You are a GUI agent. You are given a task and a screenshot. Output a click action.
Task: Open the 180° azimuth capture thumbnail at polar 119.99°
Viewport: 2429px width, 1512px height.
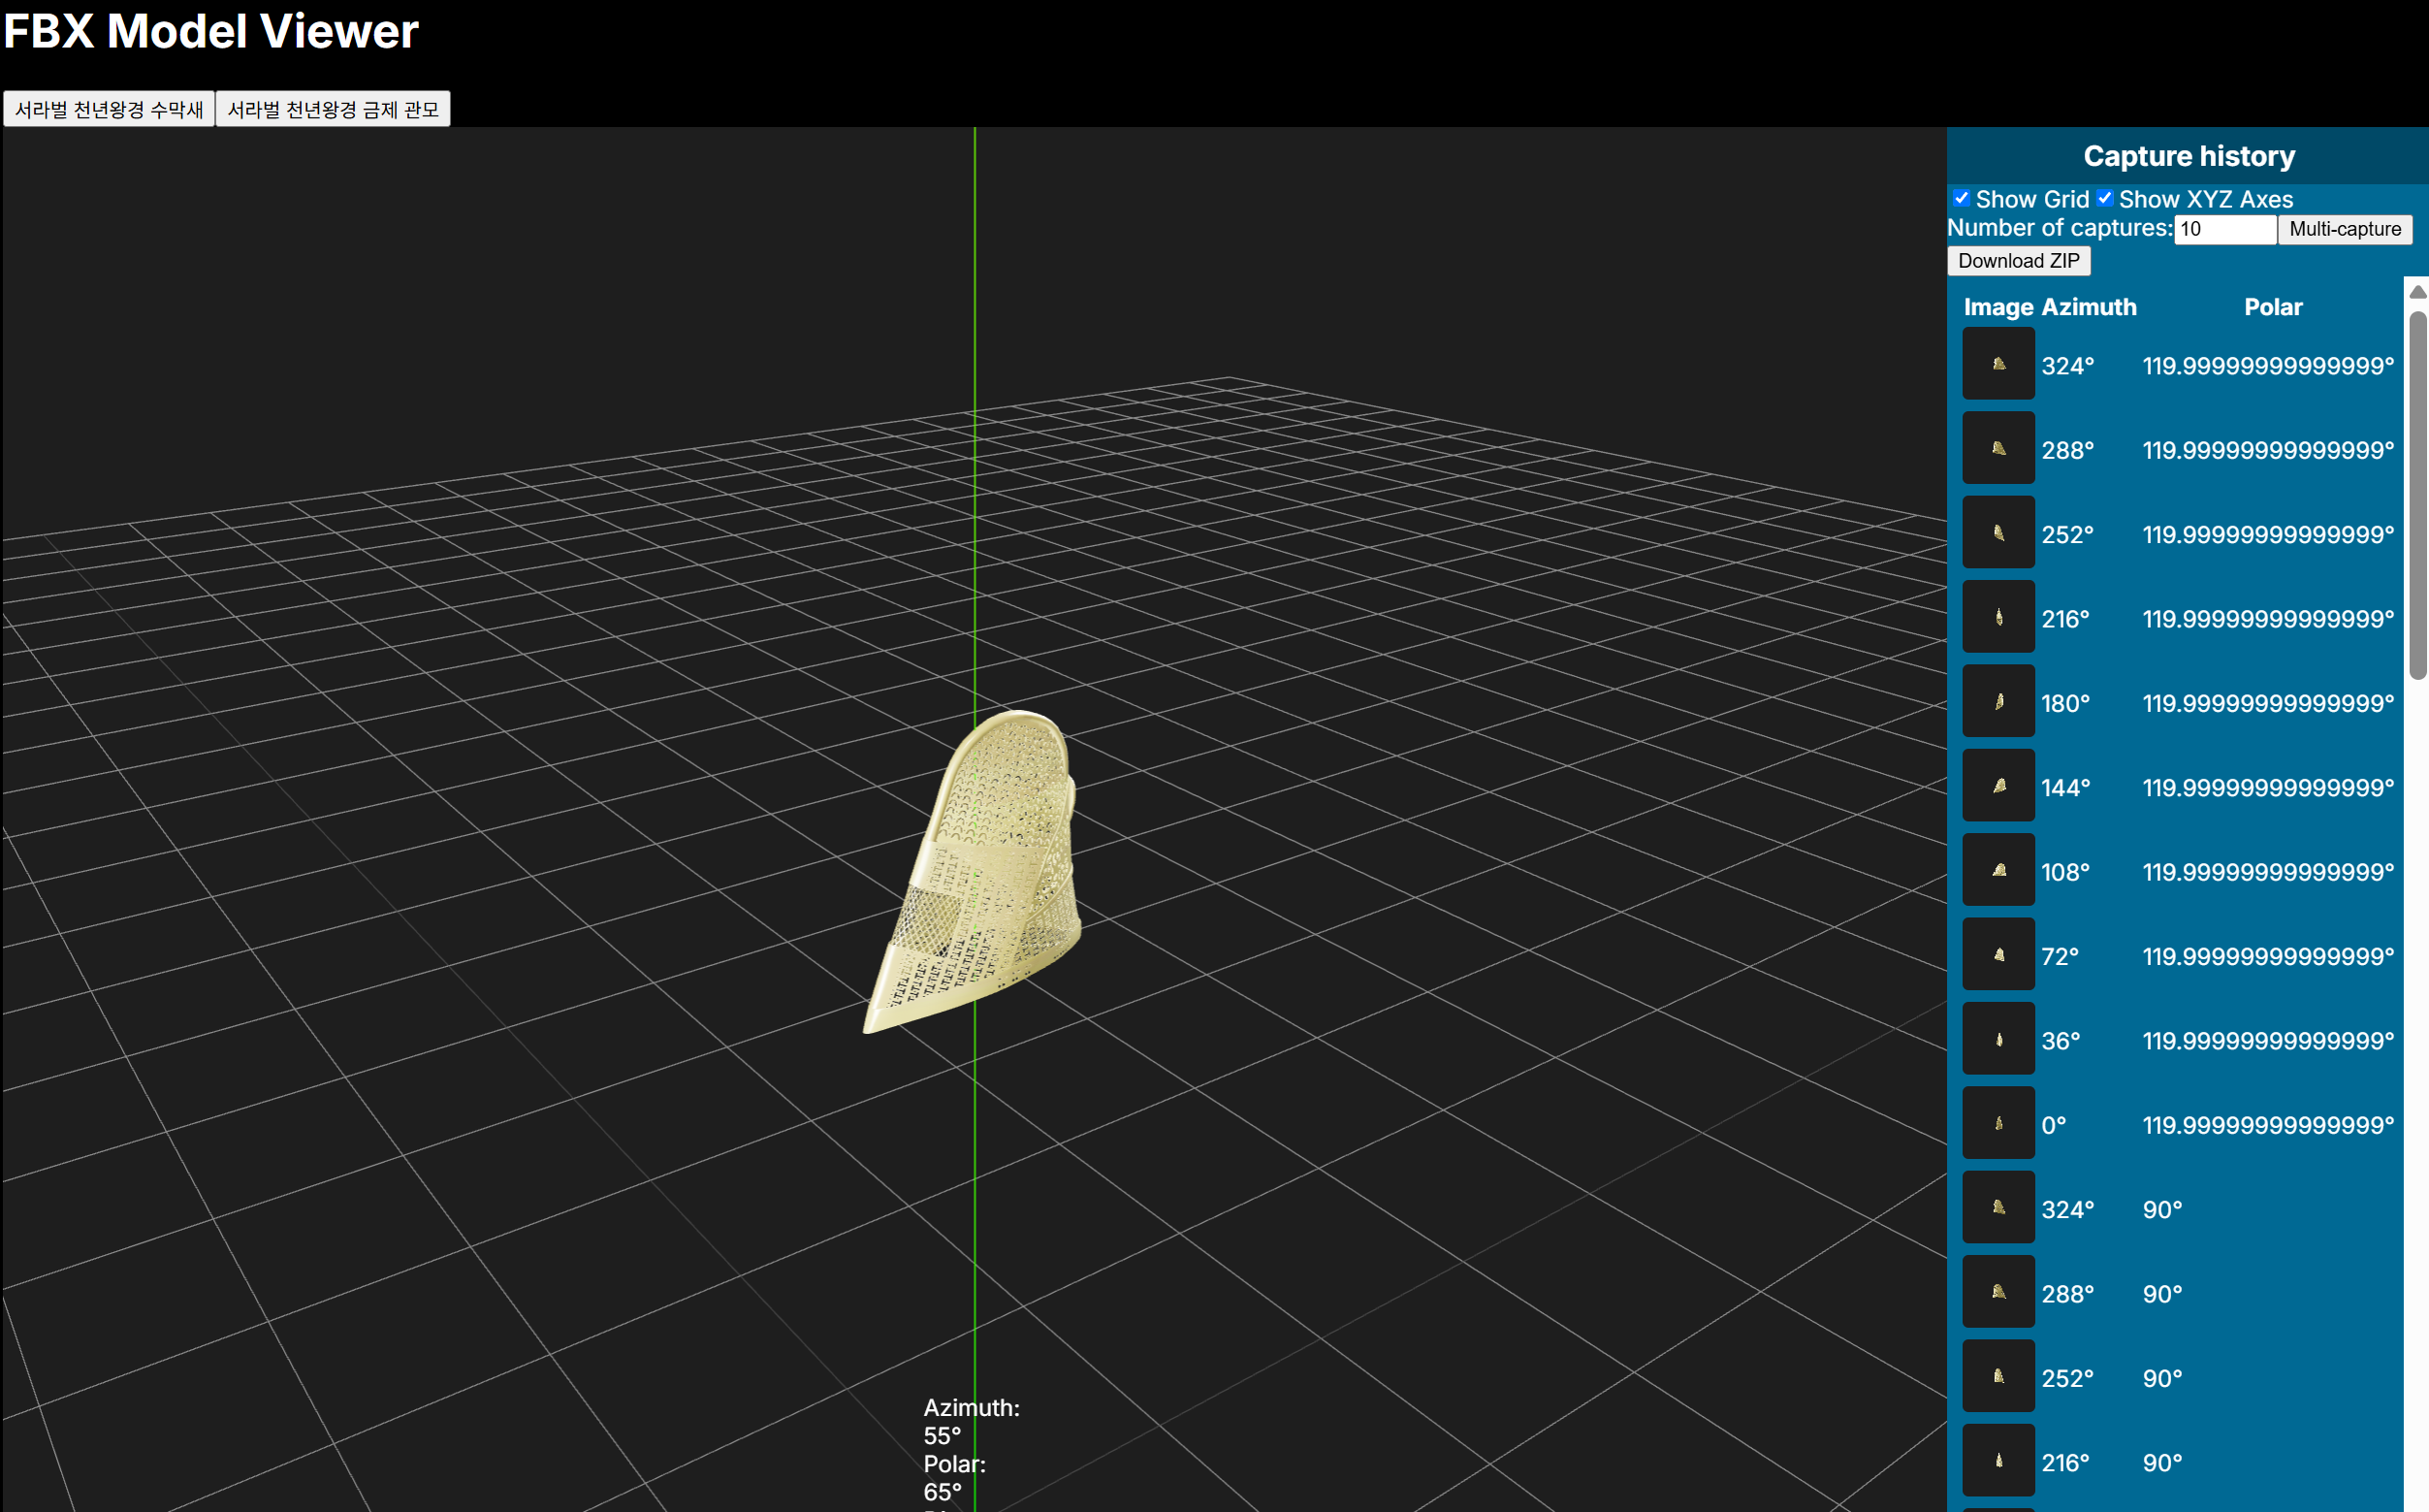[x=1998, y=701]
